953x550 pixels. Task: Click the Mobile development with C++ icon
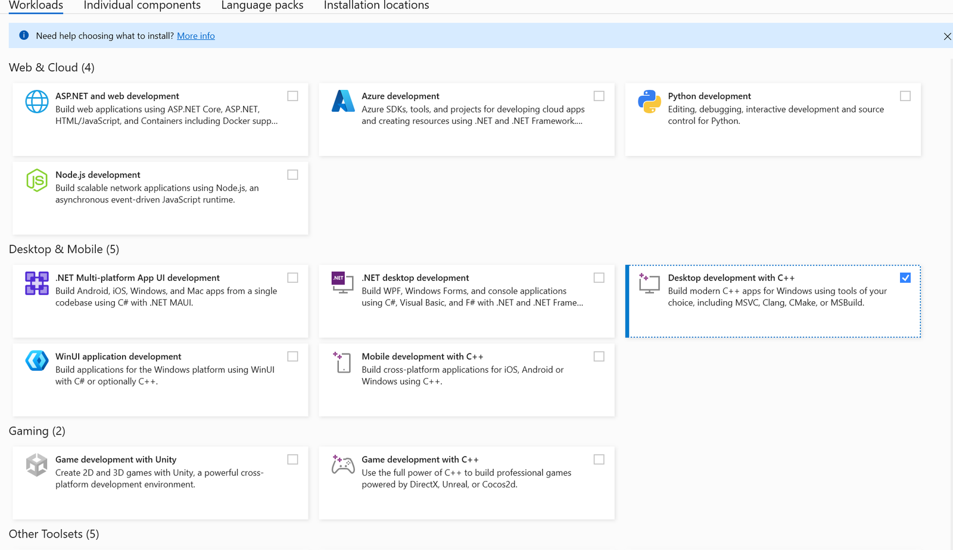click(x=342, y=362)
